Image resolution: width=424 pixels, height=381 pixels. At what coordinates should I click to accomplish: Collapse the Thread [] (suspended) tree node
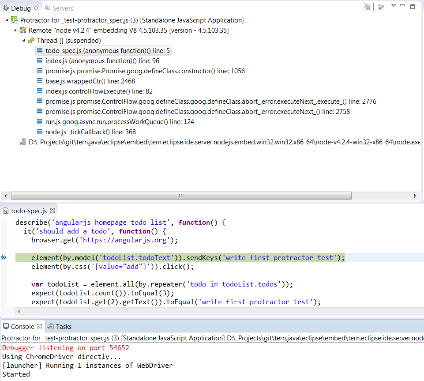click(23, 40)
